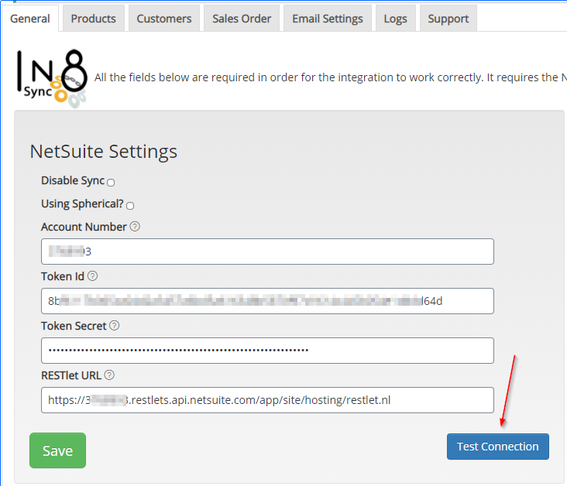Open the Support tab
Screen dimensions: 567x486
448,19
